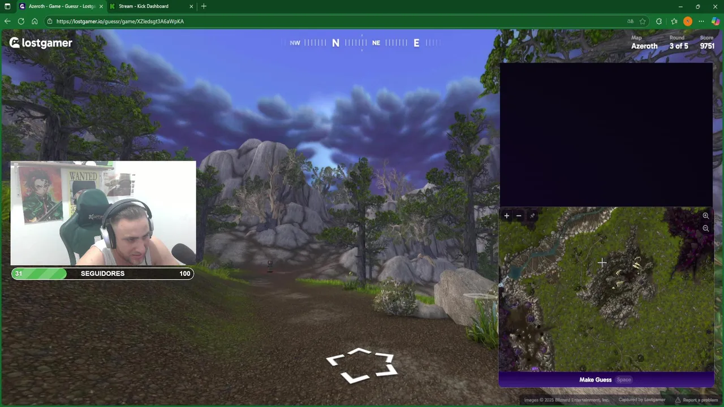Viewport: 724px width, 407px height.
Task: Click the compass E marker
Action: point(416,43)
